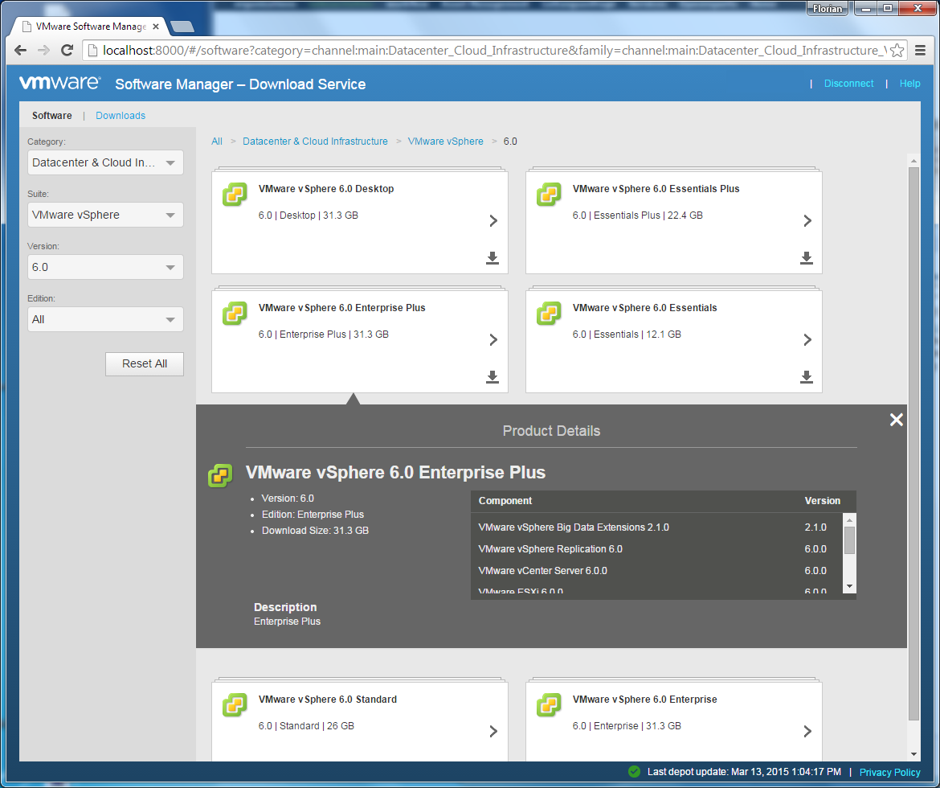This screenshot has width=940, height=788.
Task: Open the Chrome hamburger menu
Action: coord(920,51)
